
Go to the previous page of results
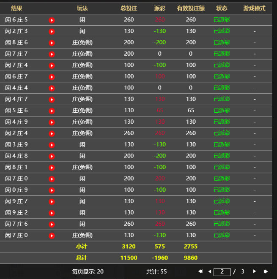tap(209, 271)
